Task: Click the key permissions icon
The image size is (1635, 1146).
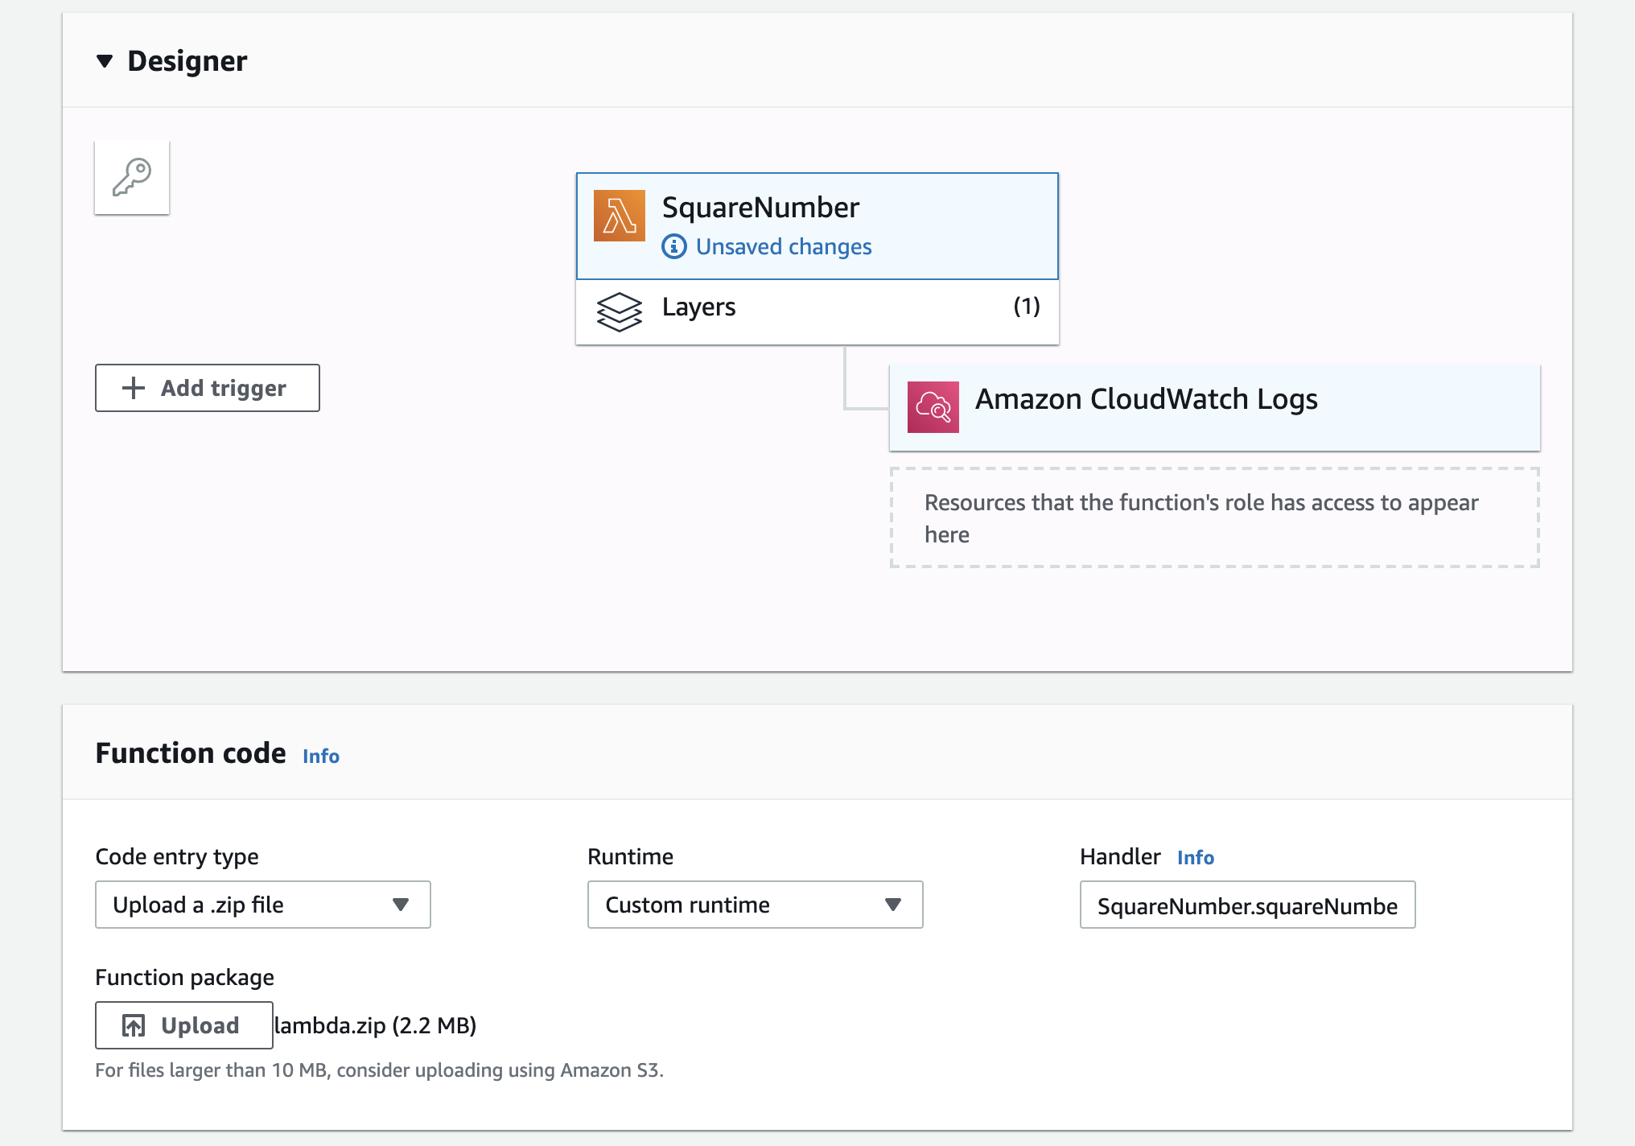Action: (x=132, y=177)
